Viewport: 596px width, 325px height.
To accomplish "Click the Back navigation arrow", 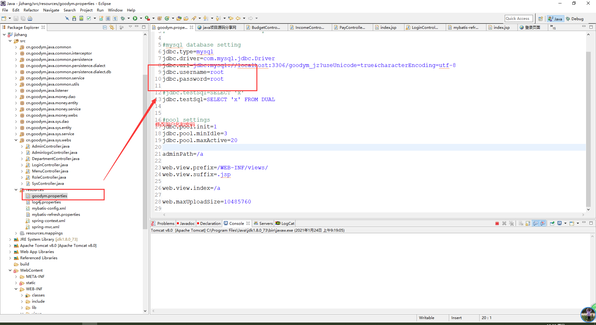I will click(238, 19).
